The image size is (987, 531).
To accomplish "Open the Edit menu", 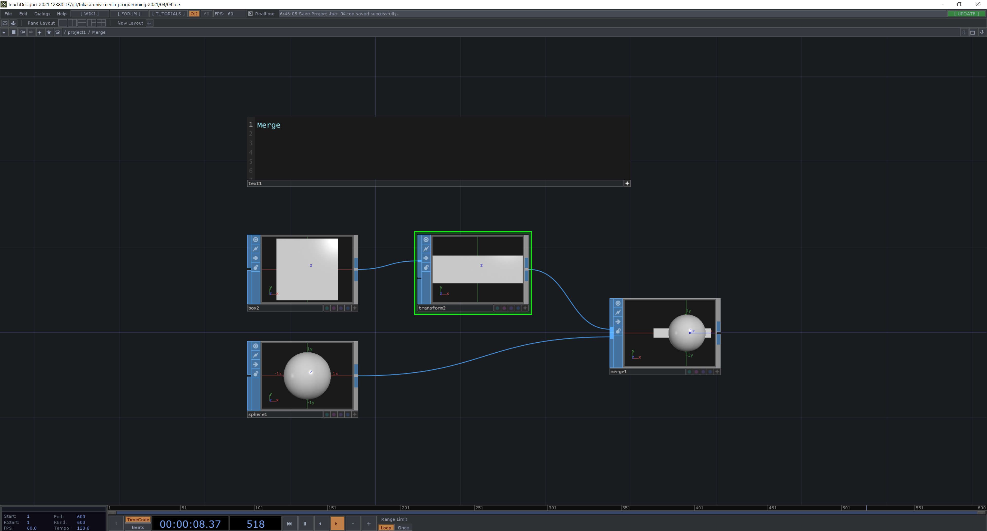I will coord(23,14).
